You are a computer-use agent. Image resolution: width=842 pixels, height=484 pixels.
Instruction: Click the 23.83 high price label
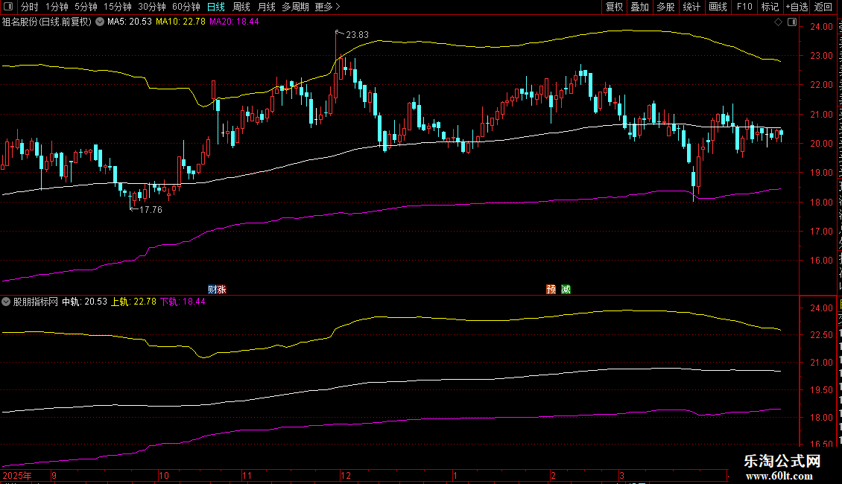pyautogui.click(x=357, y=35)
